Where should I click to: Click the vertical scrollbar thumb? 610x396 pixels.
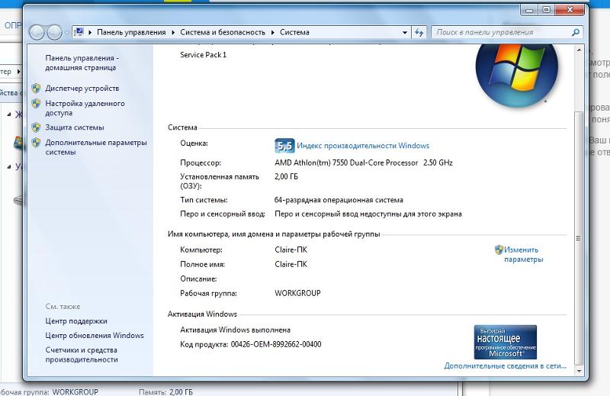579,238
